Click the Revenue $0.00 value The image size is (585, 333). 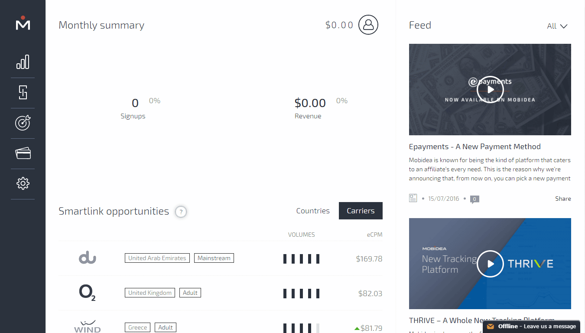(x=310, y=103)
